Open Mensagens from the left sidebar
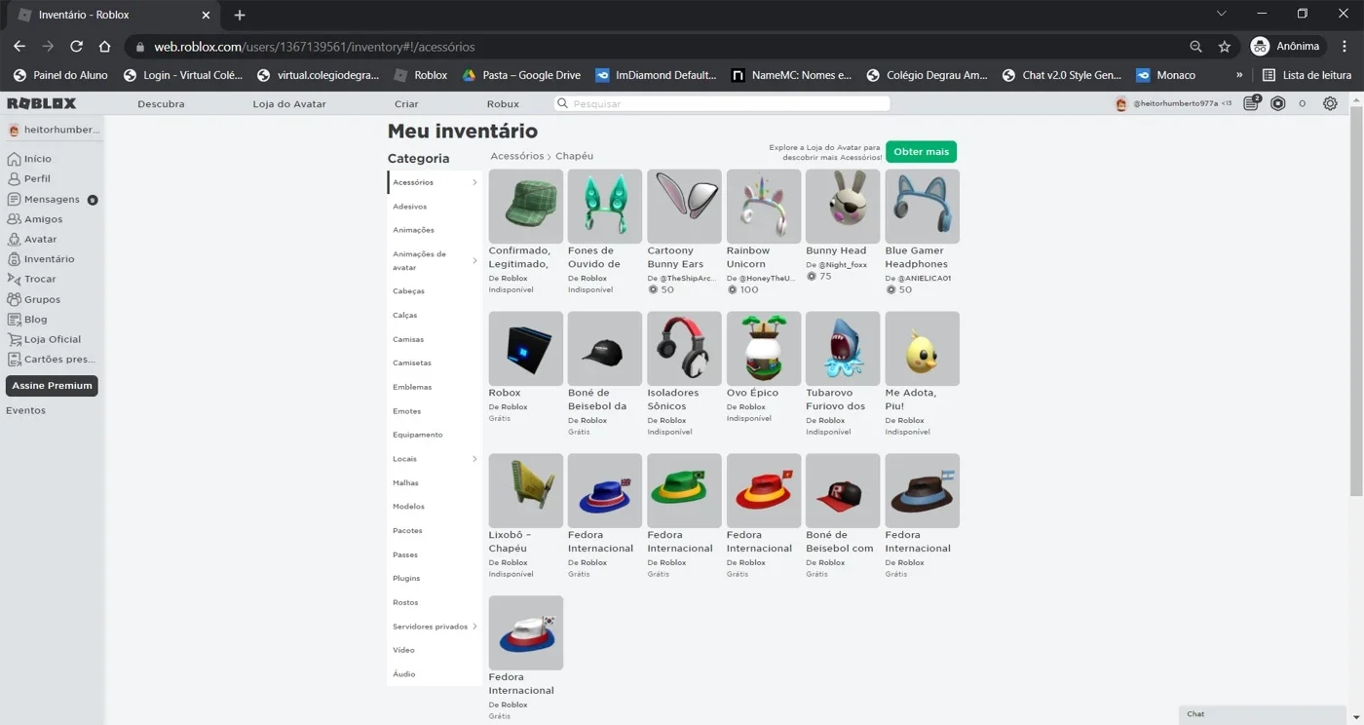The width and height of the screenshot is (1364, 725). click(x=52, y=199)
